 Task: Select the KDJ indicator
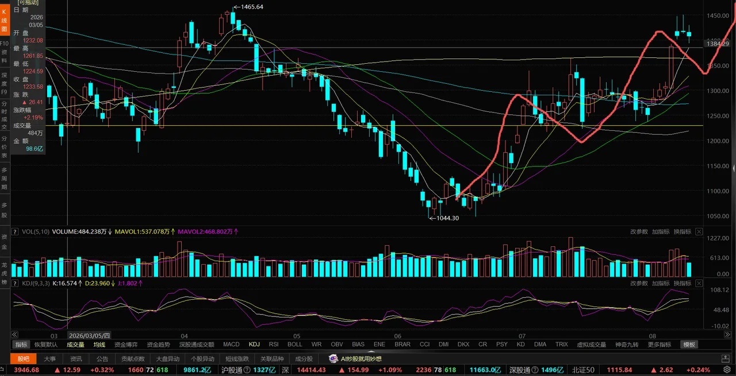[x=254, y=344]
